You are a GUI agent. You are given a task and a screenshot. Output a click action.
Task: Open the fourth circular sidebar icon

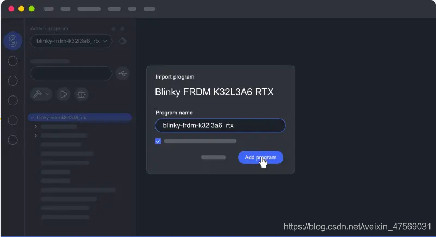[13, 120]
